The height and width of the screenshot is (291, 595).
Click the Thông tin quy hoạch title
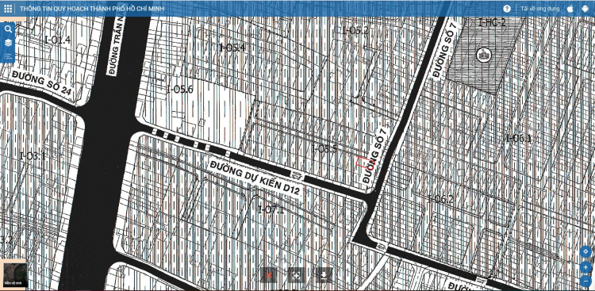pos(92,9)
